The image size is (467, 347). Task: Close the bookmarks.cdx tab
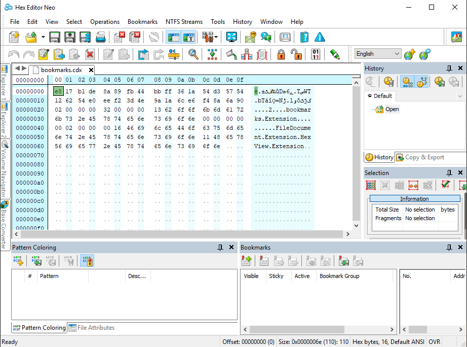tap(91, 70)
